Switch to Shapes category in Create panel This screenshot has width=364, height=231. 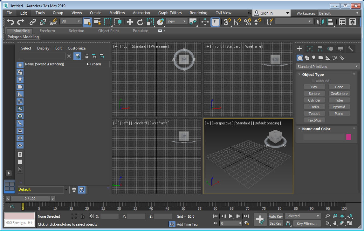[307, 58]
